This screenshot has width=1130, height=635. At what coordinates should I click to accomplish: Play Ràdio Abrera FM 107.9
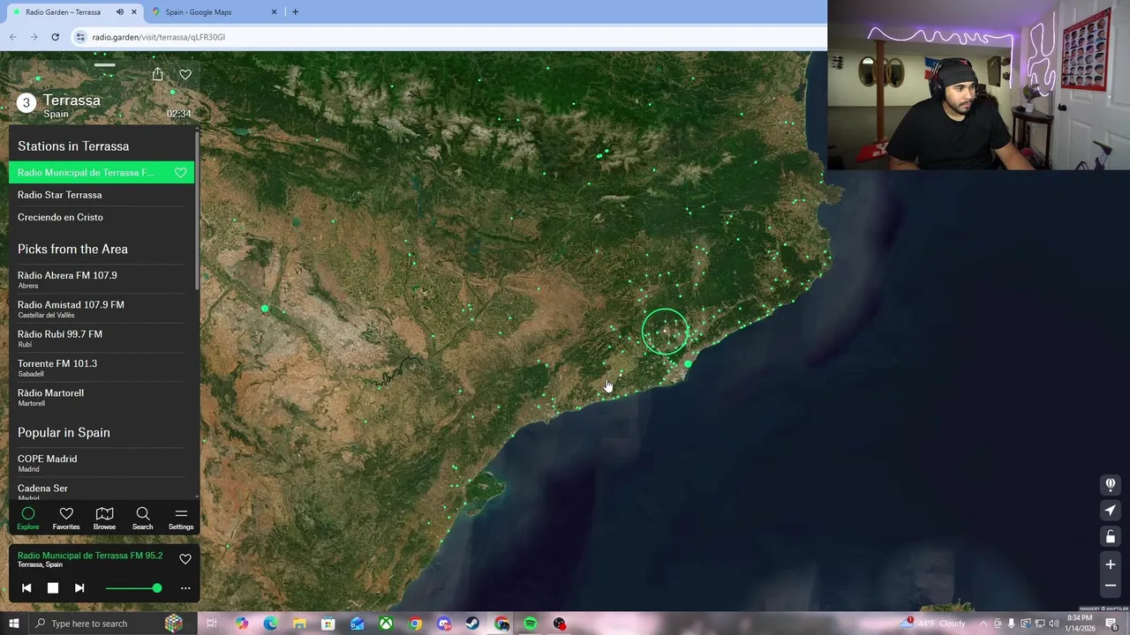tap(102, 279)
